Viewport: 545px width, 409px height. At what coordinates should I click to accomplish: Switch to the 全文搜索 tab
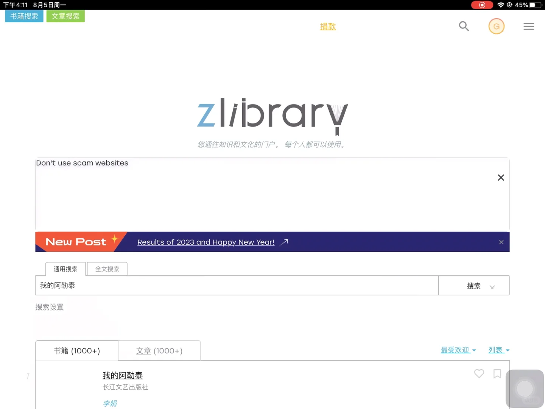click(107, 269)
